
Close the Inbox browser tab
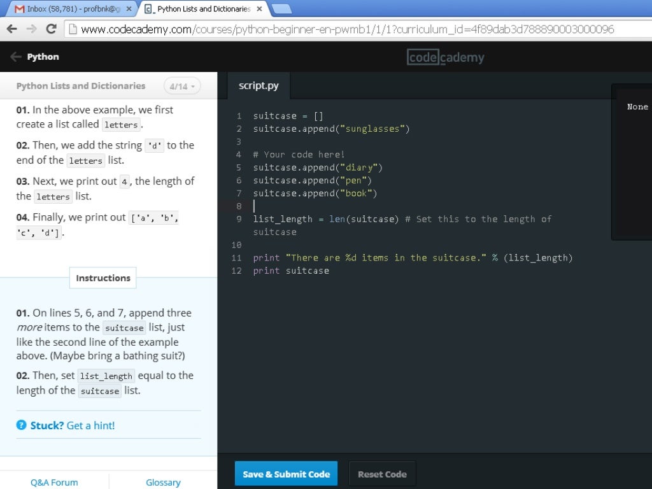point(129,9)
